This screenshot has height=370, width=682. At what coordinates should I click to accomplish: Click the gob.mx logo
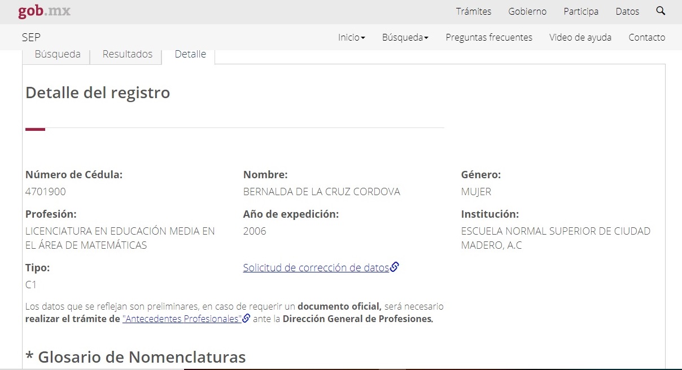coord(44,11)
